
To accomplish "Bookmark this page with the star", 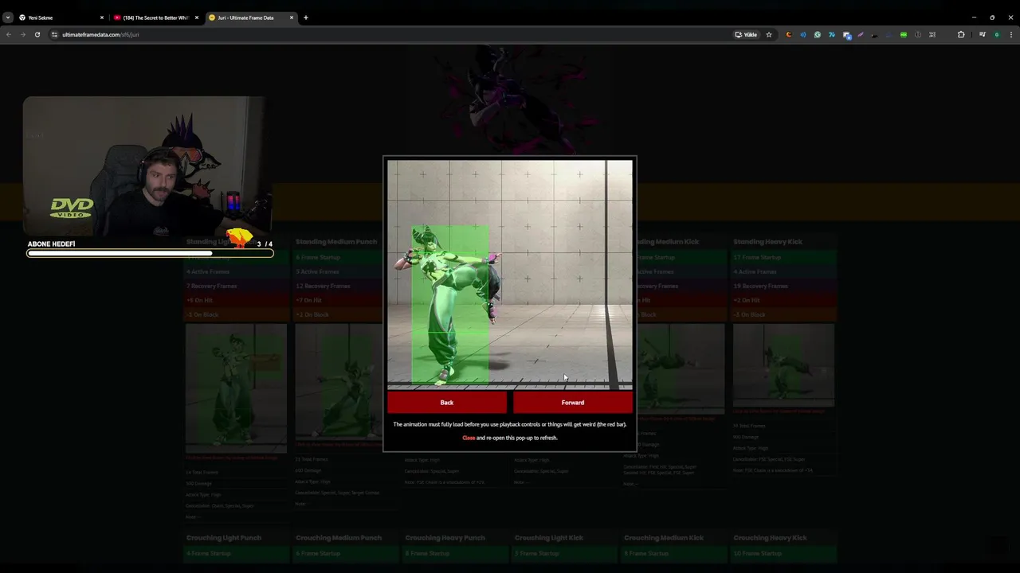I will pos(769,34).
